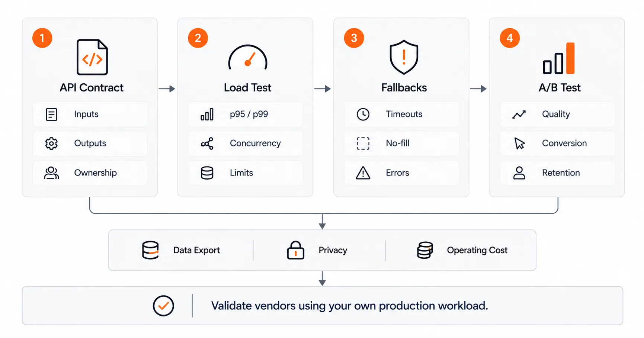Viewport: 644px width, 338px height.
Task: Click the trend line icon beside Quality
Action: 519,115
